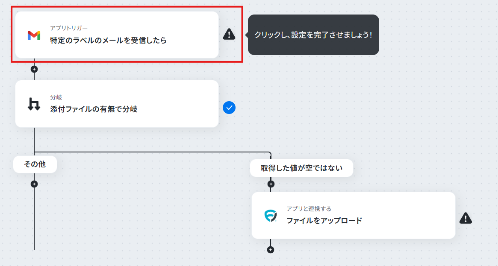
Task: Click the クリックし、設定を完了させましょう! tooltip
Action: [x=313, y=35]
